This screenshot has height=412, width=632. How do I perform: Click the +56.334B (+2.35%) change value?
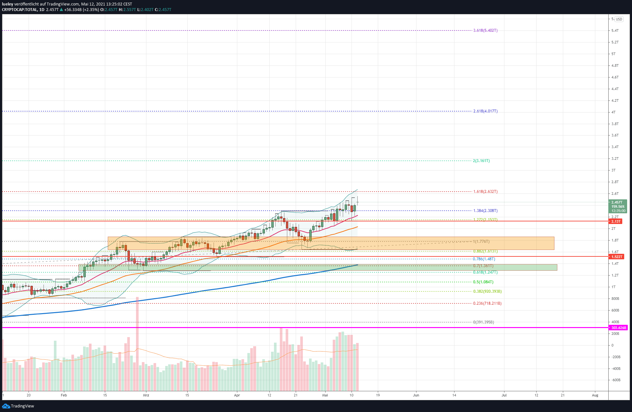pos(81,10)
